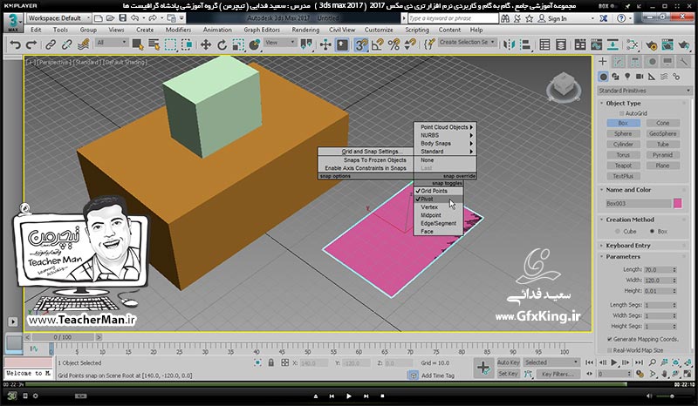Viewport: 698px width, 406px height.
Task: Collapse the Object Type rollout
Action: (623, 103)
